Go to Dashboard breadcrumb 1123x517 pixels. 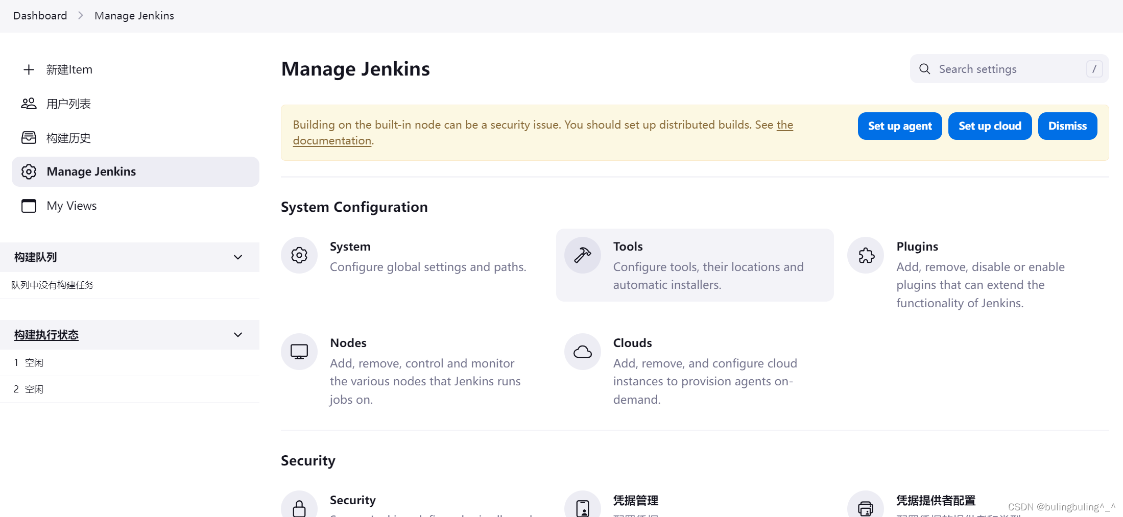(x=40, y=16)
